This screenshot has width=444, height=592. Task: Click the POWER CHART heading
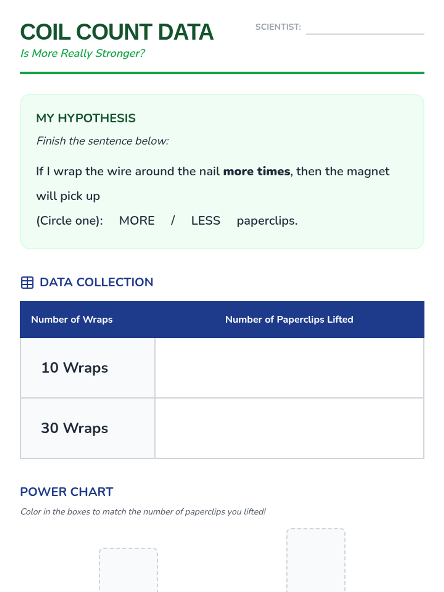[x=67, y=492]
